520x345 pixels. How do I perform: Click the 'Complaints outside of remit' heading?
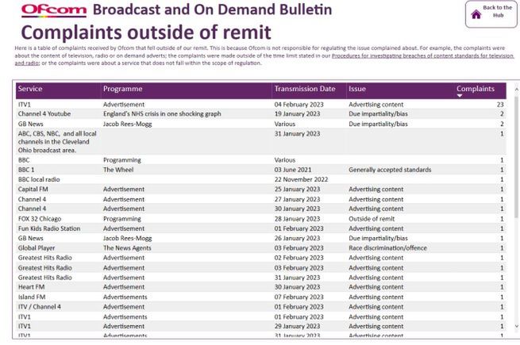point(146,33)
